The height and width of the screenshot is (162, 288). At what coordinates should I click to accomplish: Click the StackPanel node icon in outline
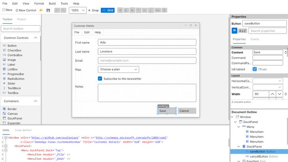pyautogui.click(x=244, y=146)
